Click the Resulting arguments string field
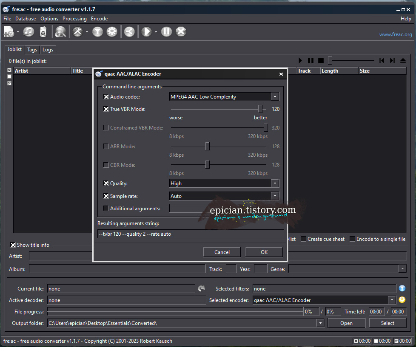The width and height of the screenshot is (416, 347). click(191, 234)
